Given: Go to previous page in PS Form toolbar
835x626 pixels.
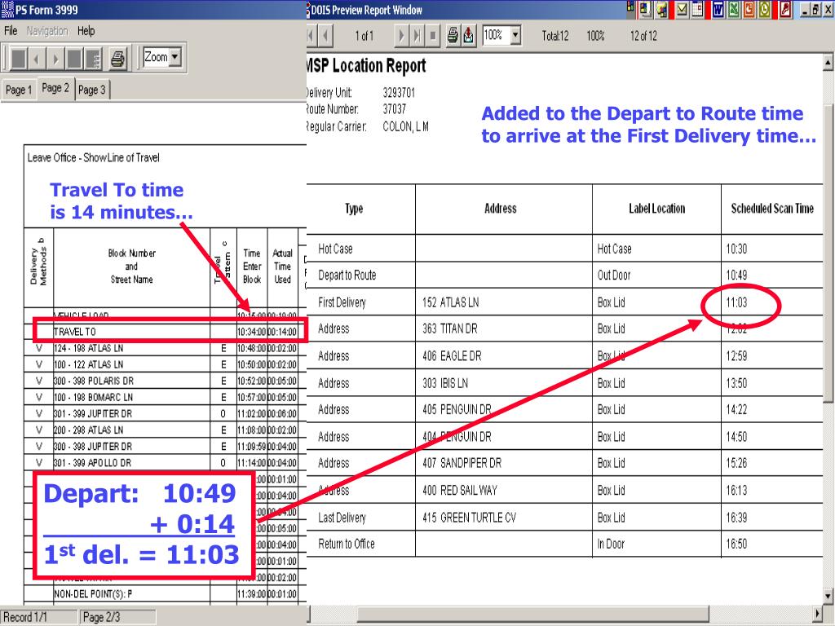Looking at the screenshot, I should [x=36, y=59].
